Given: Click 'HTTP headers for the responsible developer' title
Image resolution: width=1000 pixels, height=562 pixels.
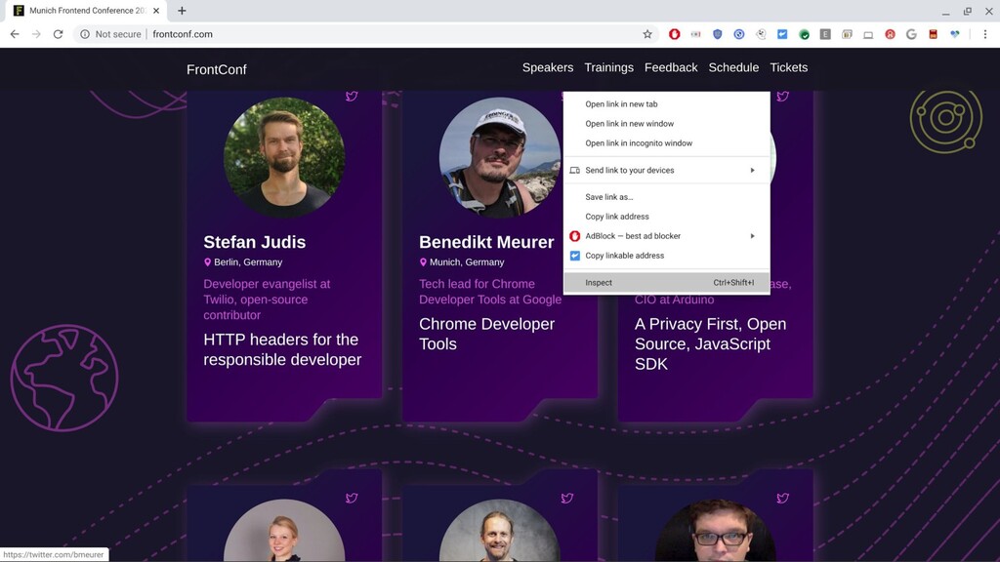Looking at the screenshot, I should [x=282, y=350].
